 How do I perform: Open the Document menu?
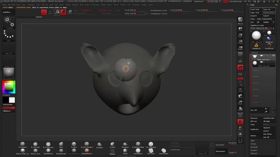point(31,5)
